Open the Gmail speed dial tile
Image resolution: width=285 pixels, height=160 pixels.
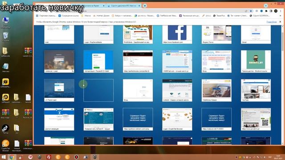(x=256, y=35)
